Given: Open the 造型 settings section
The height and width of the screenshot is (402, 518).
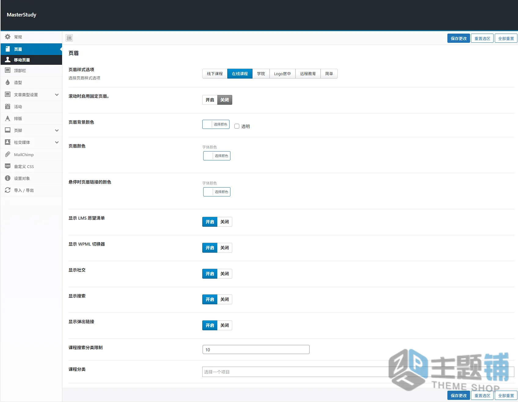Looking at the screenshot, I should pos(31,82).
